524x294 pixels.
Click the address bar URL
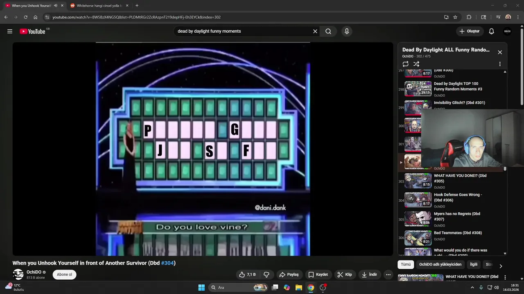136,17
